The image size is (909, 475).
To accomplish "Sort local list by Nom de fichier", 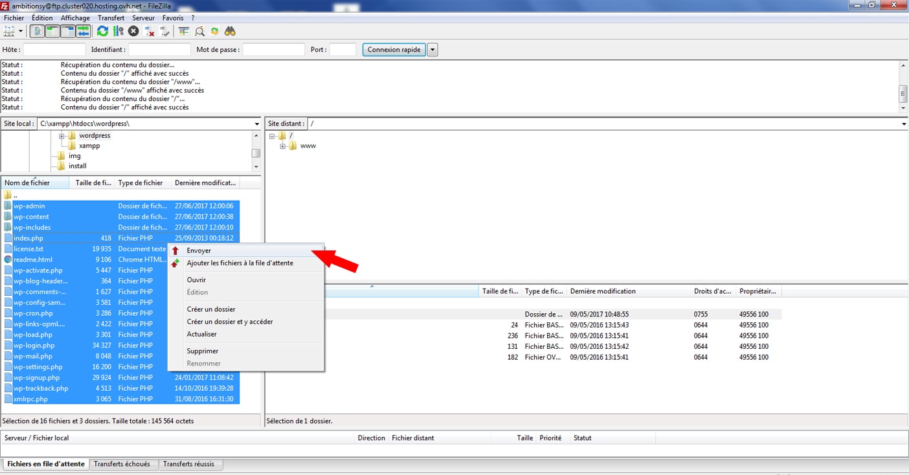I will coord(35,182).
